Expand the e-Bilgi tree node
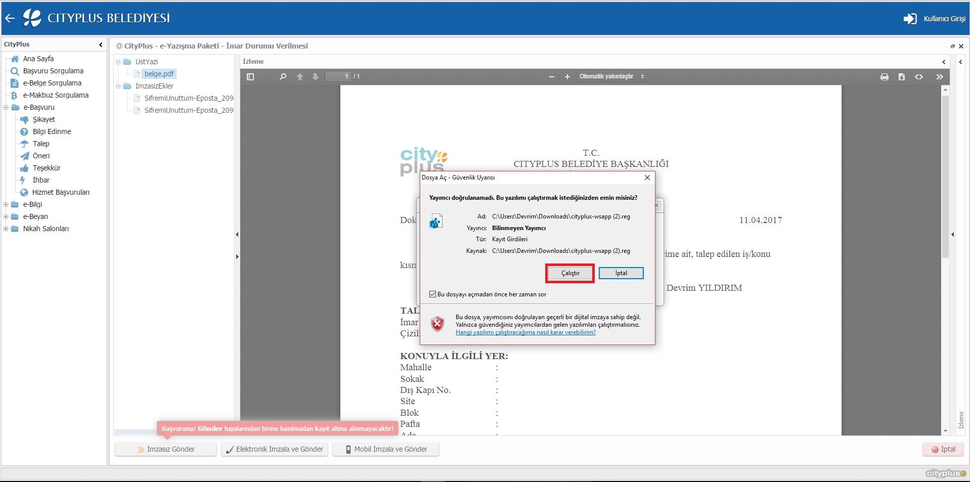 click(6, 204)
